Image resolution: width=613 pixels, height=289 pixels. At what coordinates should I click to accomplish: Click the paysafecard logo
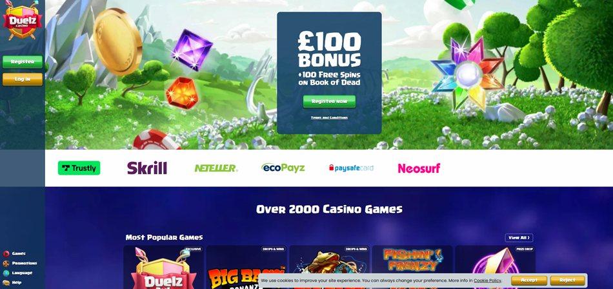click(x=351, y=168)
